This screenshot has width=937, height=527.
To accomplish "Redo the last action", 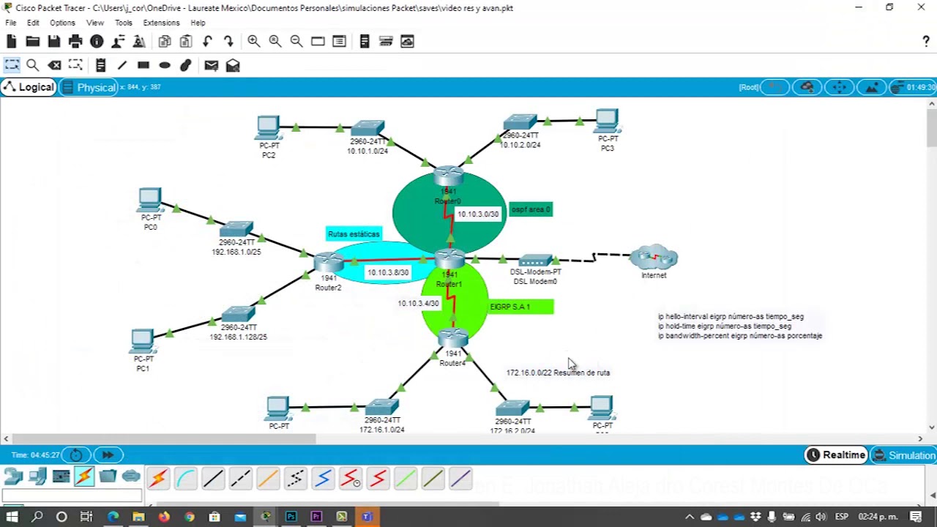I will click(x=228, y=42).
